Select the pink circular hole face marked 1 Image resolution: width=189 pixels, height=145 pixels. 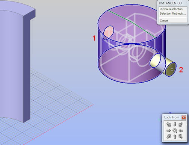pos(109,32)
